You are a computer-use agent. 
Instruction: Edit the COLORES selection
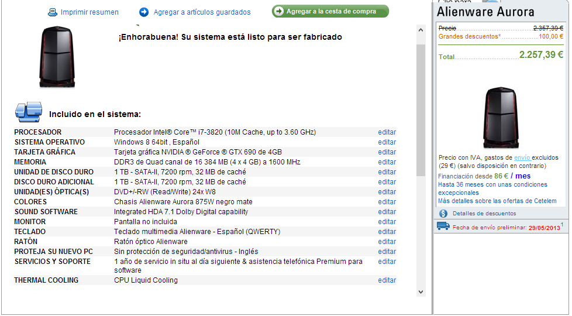pyautogui.click(x=387, y=201)
